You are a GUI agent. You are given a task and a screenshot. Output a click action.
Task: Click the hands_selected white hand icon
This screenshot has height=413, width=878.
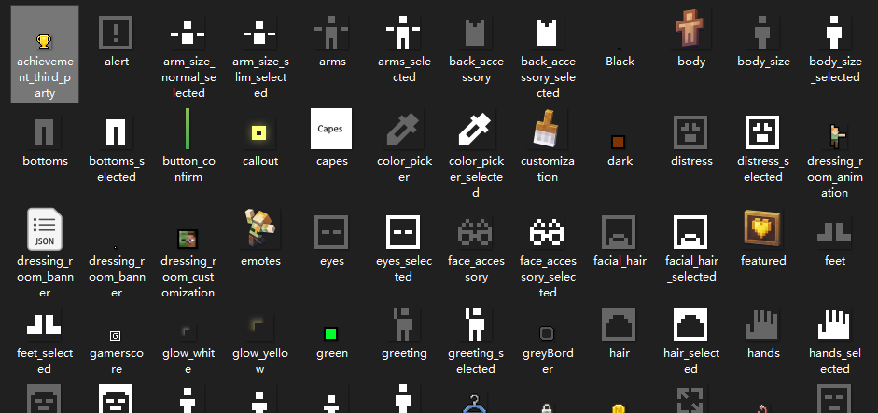(x=835, y=323)
